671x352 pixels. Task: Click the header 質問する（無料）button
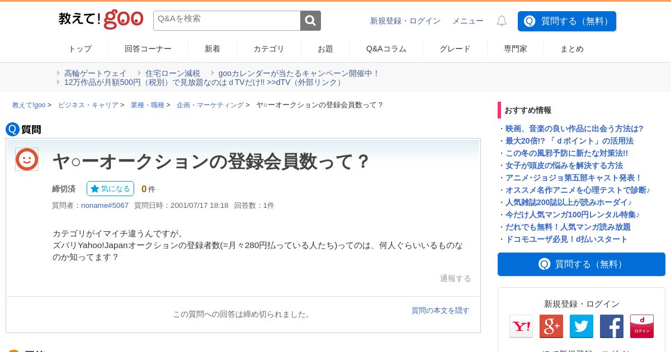click(x=567, y=21)
